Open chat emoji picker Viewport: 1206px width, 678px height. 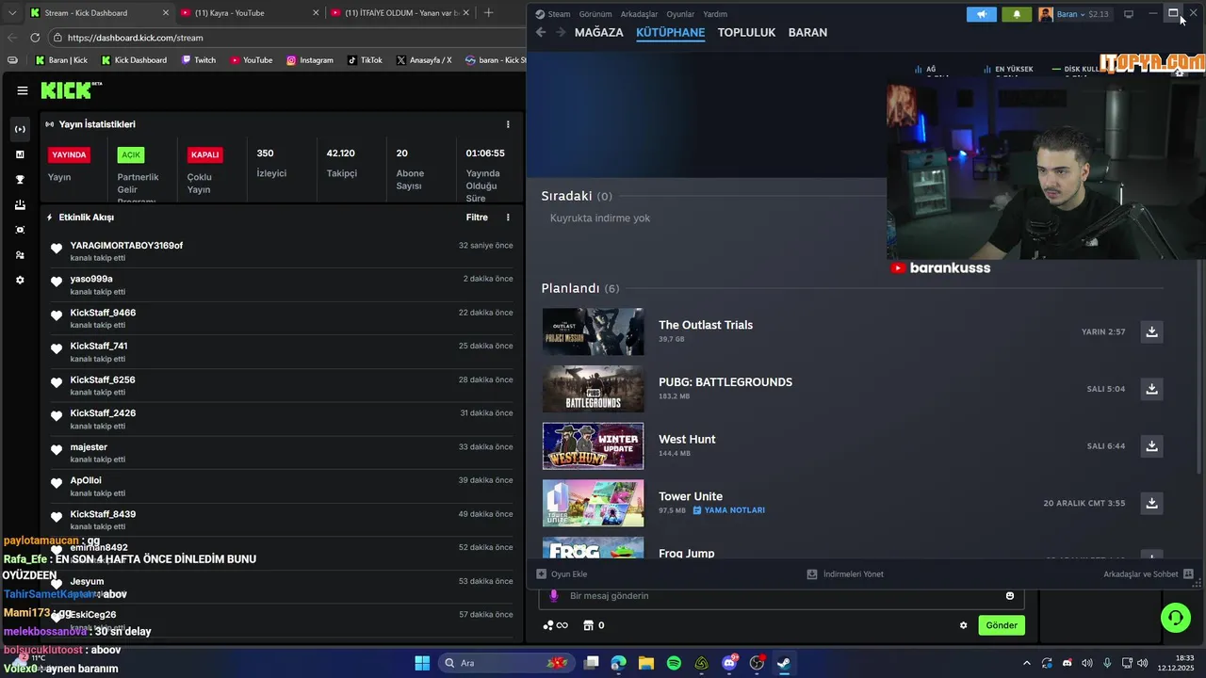click(x=1010, y=596)
